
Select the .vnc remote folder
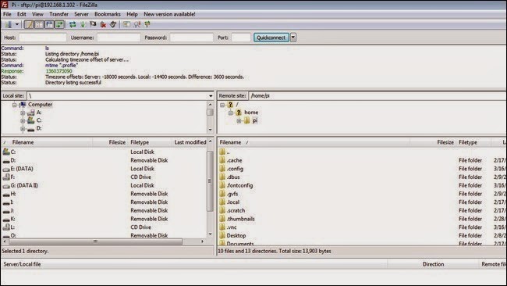click(362, 227)
